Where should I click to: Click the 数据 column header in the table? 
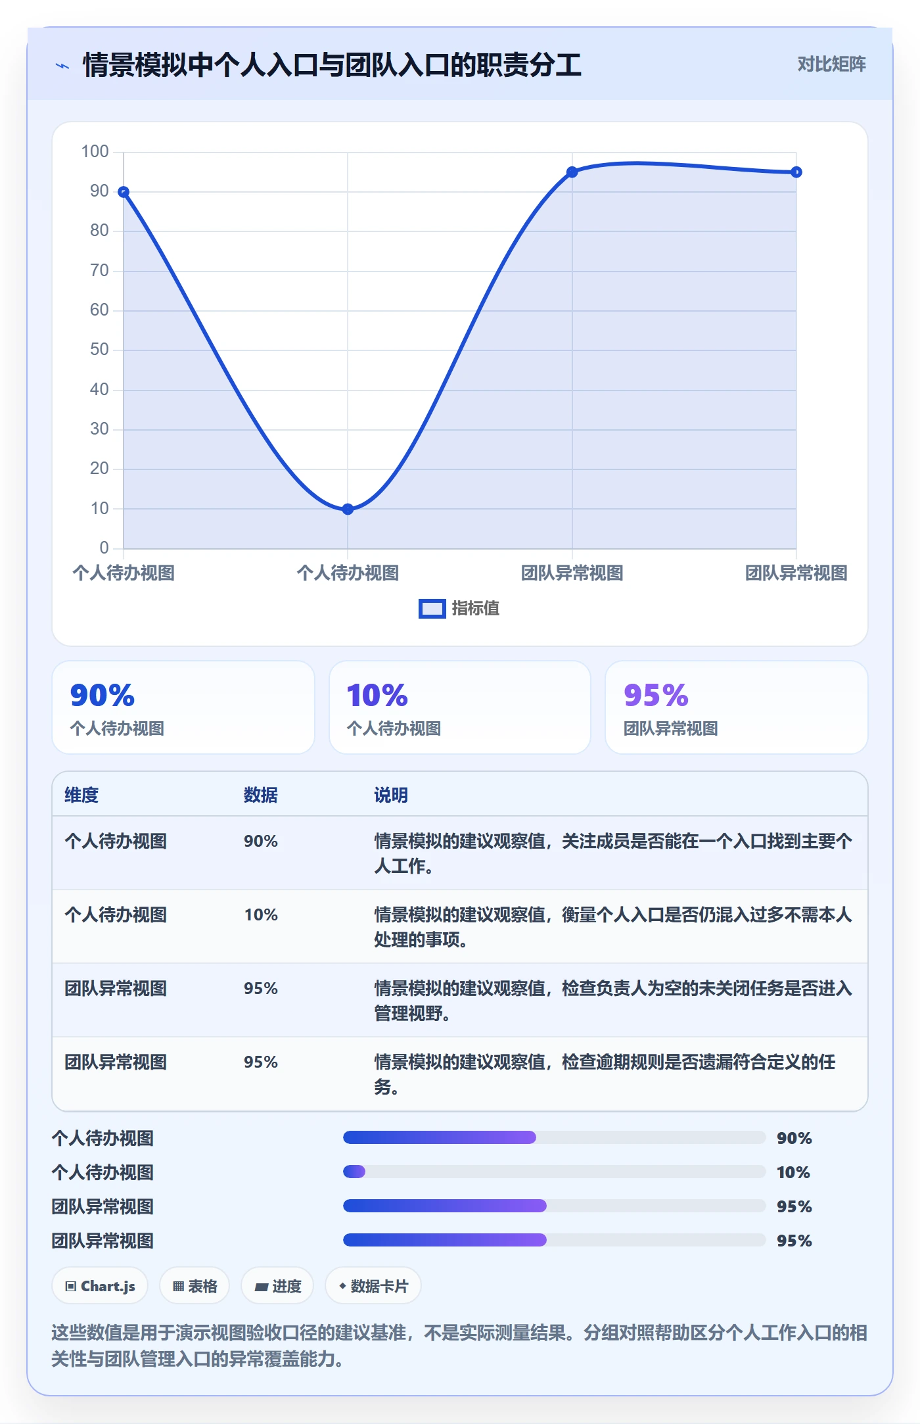(x=260, y=795)
